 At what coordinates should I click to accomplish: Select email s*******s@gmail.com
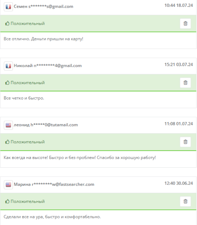click(51, 6)
